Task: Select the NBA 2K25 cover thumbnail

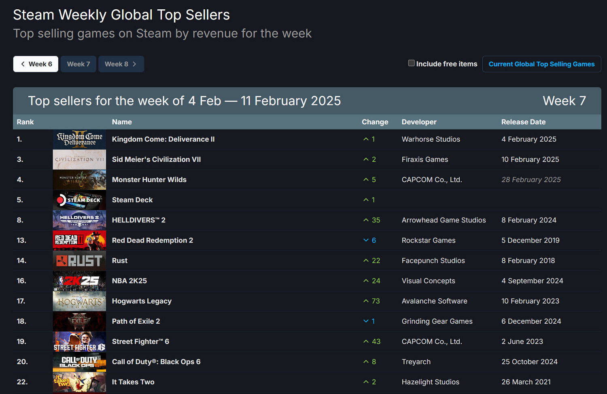Action: [x=79, y=281]
